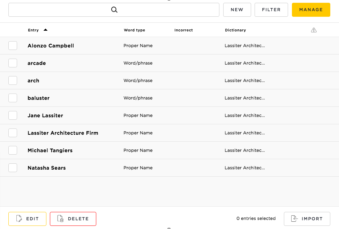Sort by Dictionary column header
339x229 pixels.
pos(235,30)
